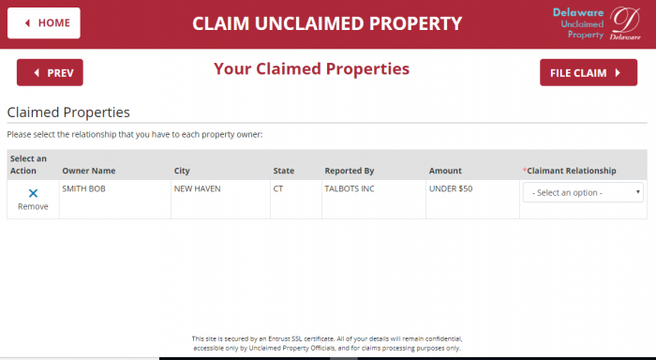Click the Reported By column header
The image size is (656, 360).
[350, 171]
